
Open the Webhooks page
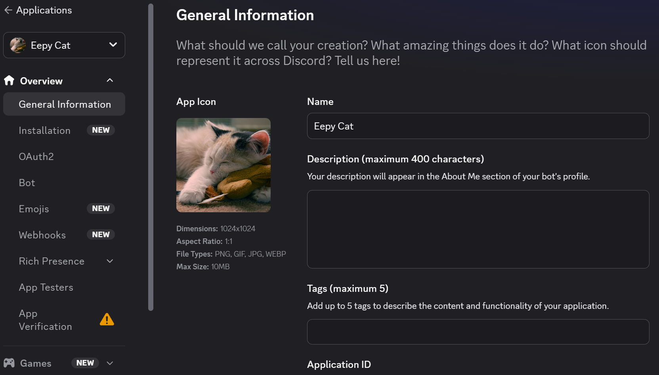pyautogui.click(x=42, y=235)
